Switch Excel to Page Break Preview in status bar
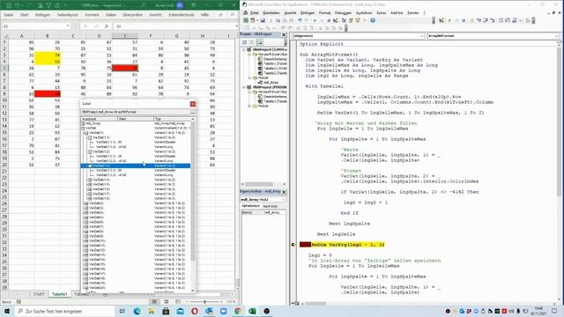 click(178, 301)
